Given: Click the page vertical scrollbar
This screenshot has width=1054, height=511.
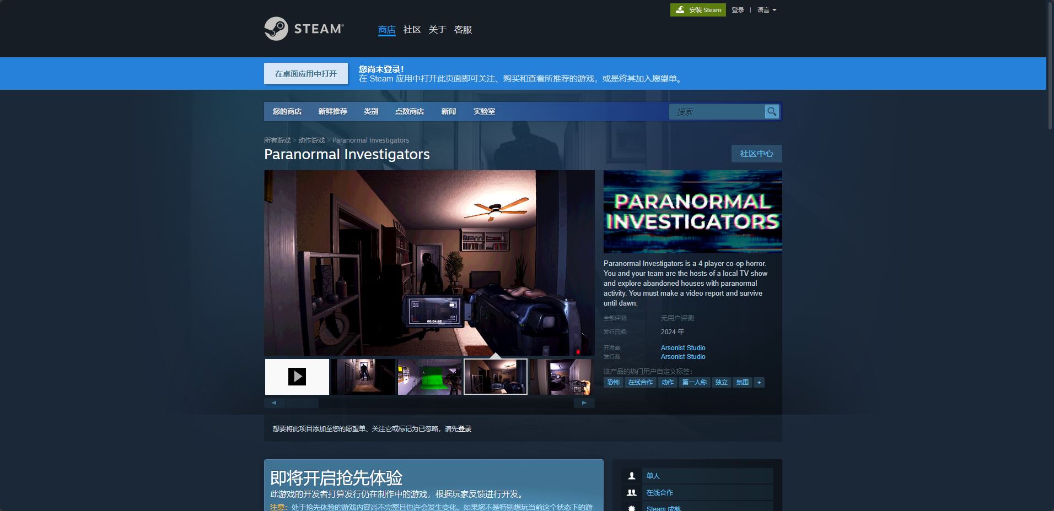Looking at the screenshot, I should point(1050,66).
